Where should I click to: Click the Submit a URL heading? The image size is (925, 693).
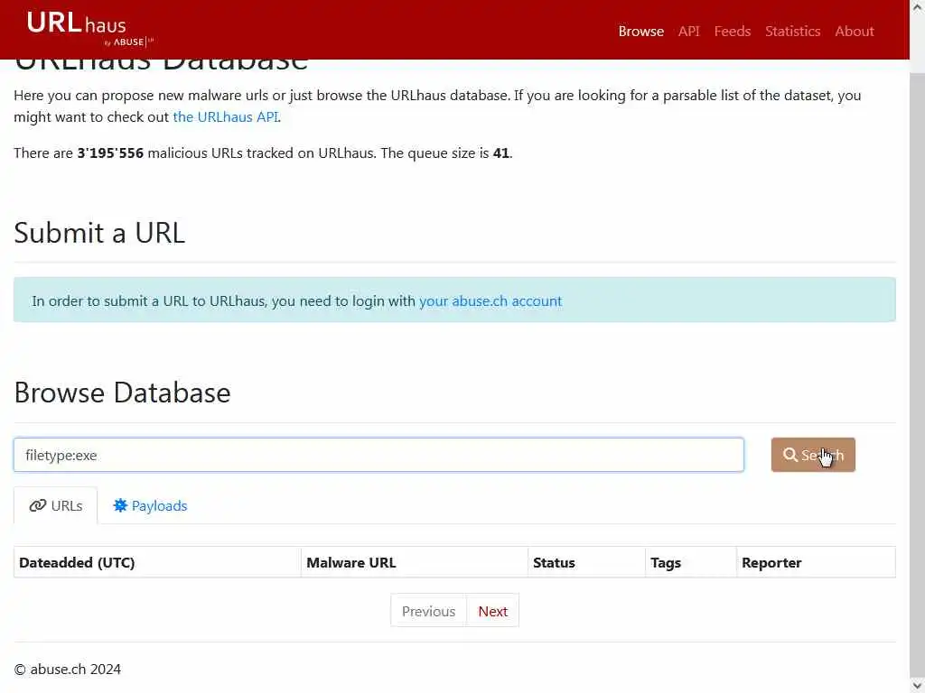[x=99, y=232]
